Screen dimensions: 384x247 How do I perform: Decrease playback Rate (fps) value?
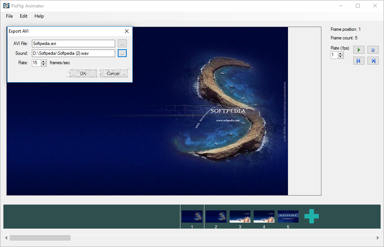(340, 57)
